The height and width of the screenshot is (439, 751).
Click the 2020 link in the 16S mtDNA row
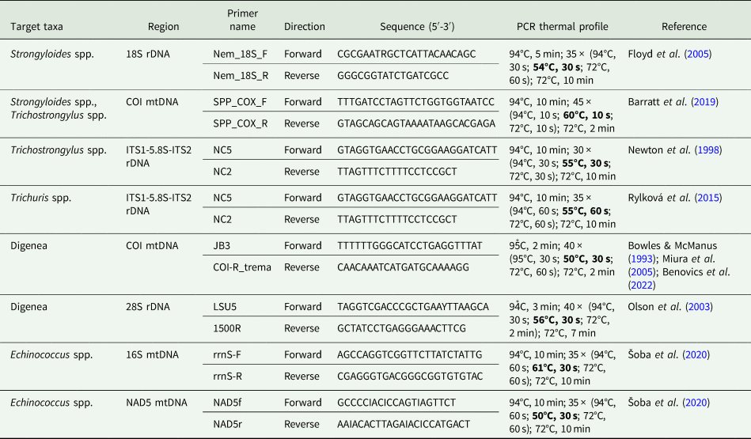pos(696,354)
